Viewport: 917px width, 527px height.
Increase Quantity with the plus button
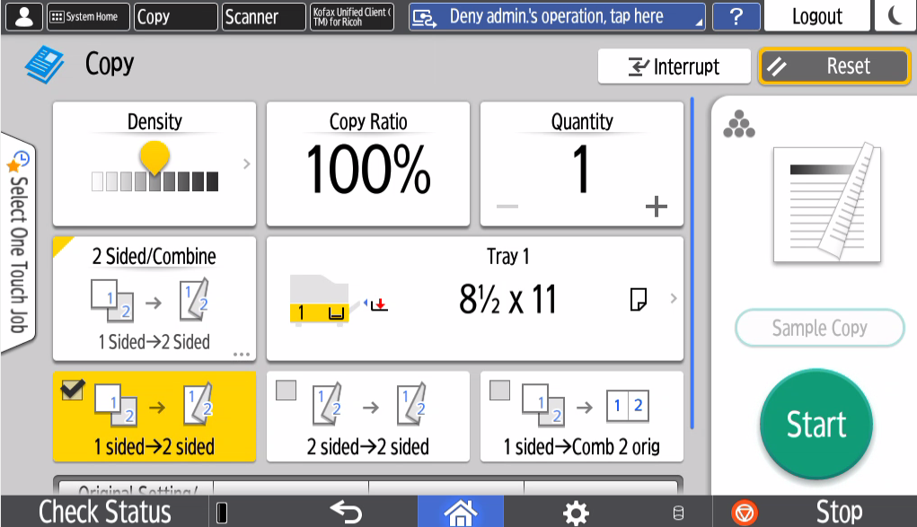(x=656, y=207)
